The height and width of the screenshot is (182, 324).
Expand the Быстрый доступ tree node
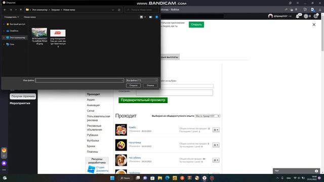(x=4, y=24)
